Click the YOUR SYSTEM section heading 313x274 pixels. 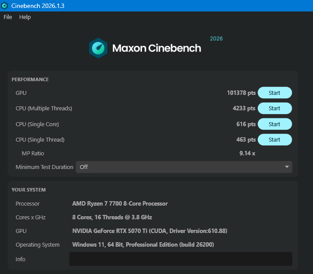[29, 190]
